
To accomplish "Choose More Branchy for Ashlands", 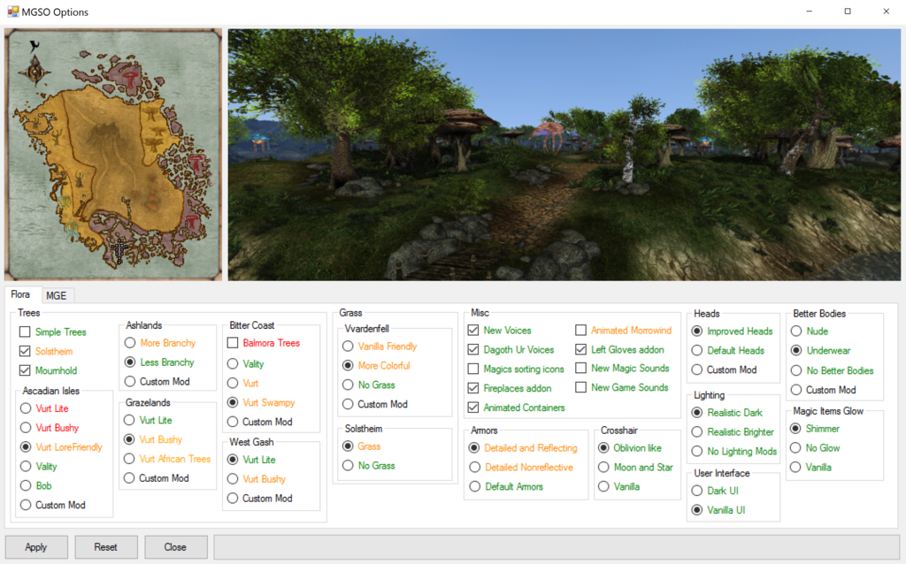I will tap(130, 343).
